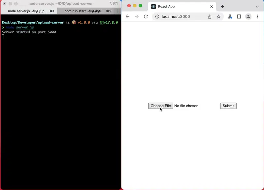Image resolution: width=264 pixels, height=190 pixels.
Task: Click the underlined server.js in terminal
Action: pos(25,27)
